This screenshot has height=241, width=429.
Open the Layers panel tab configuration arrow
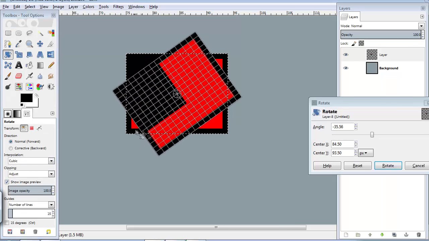[x=422, y=17]
